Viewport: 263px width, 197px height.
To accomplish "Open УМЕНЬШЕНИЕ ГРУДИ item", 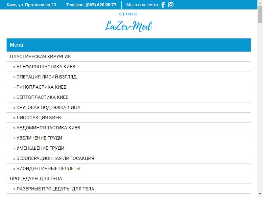I will [129, 148].
